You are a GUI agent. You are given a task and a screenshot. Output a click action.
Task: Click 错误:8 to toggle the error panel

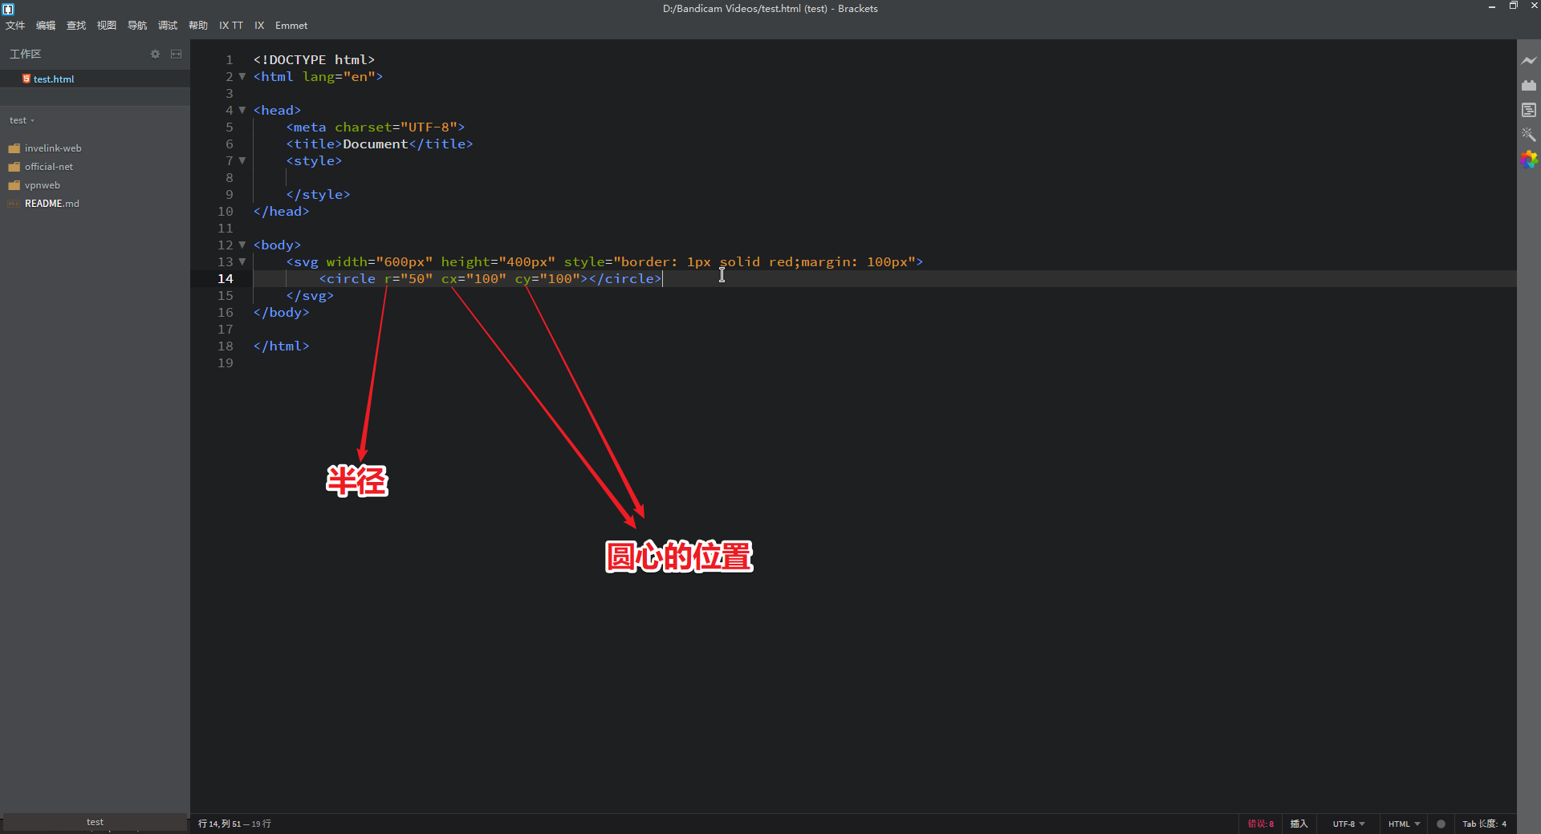coord(1260,824)
